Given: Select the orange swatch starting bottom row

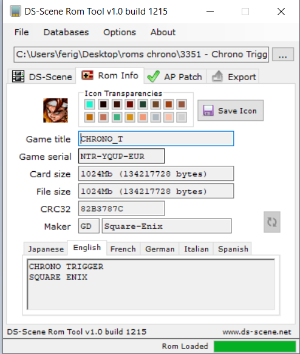Looking at the screenshot, I should (90, 117).
